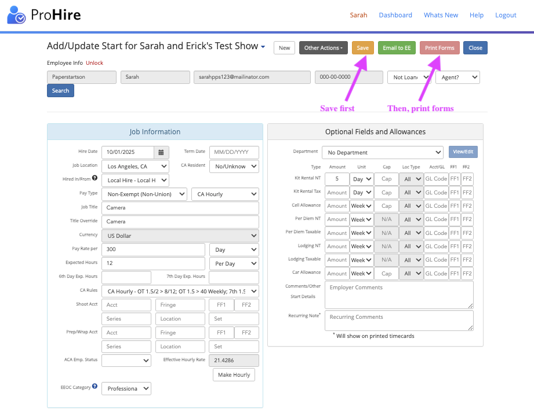Image resolution: width=534 pixels, height=412 pixels.
Task: Open the Non-Exempt (Non-Union) pay type dropdown
Action: [x=144, y=194]
